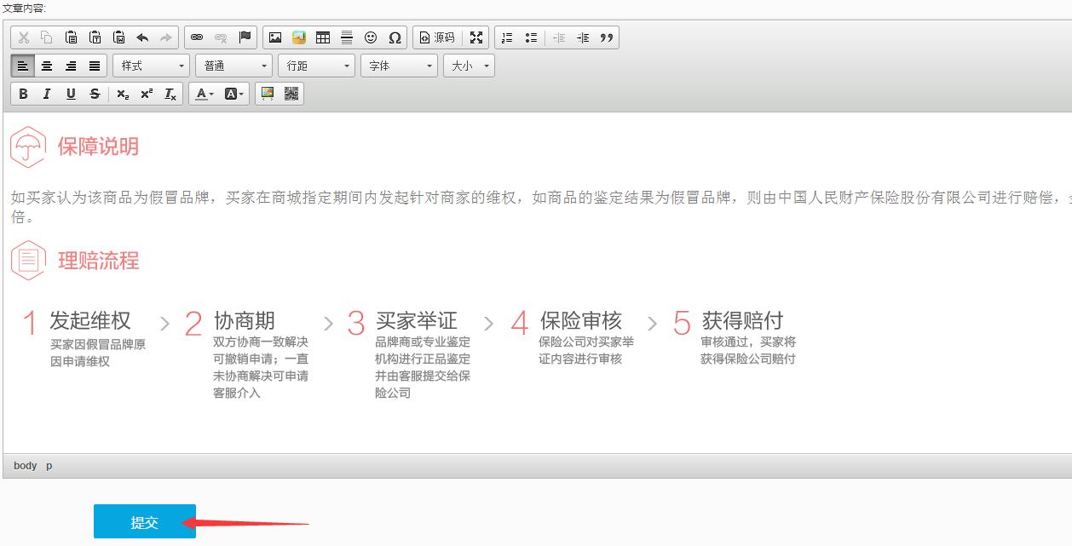Toggle subscript formatting

(x=123, y=94)
